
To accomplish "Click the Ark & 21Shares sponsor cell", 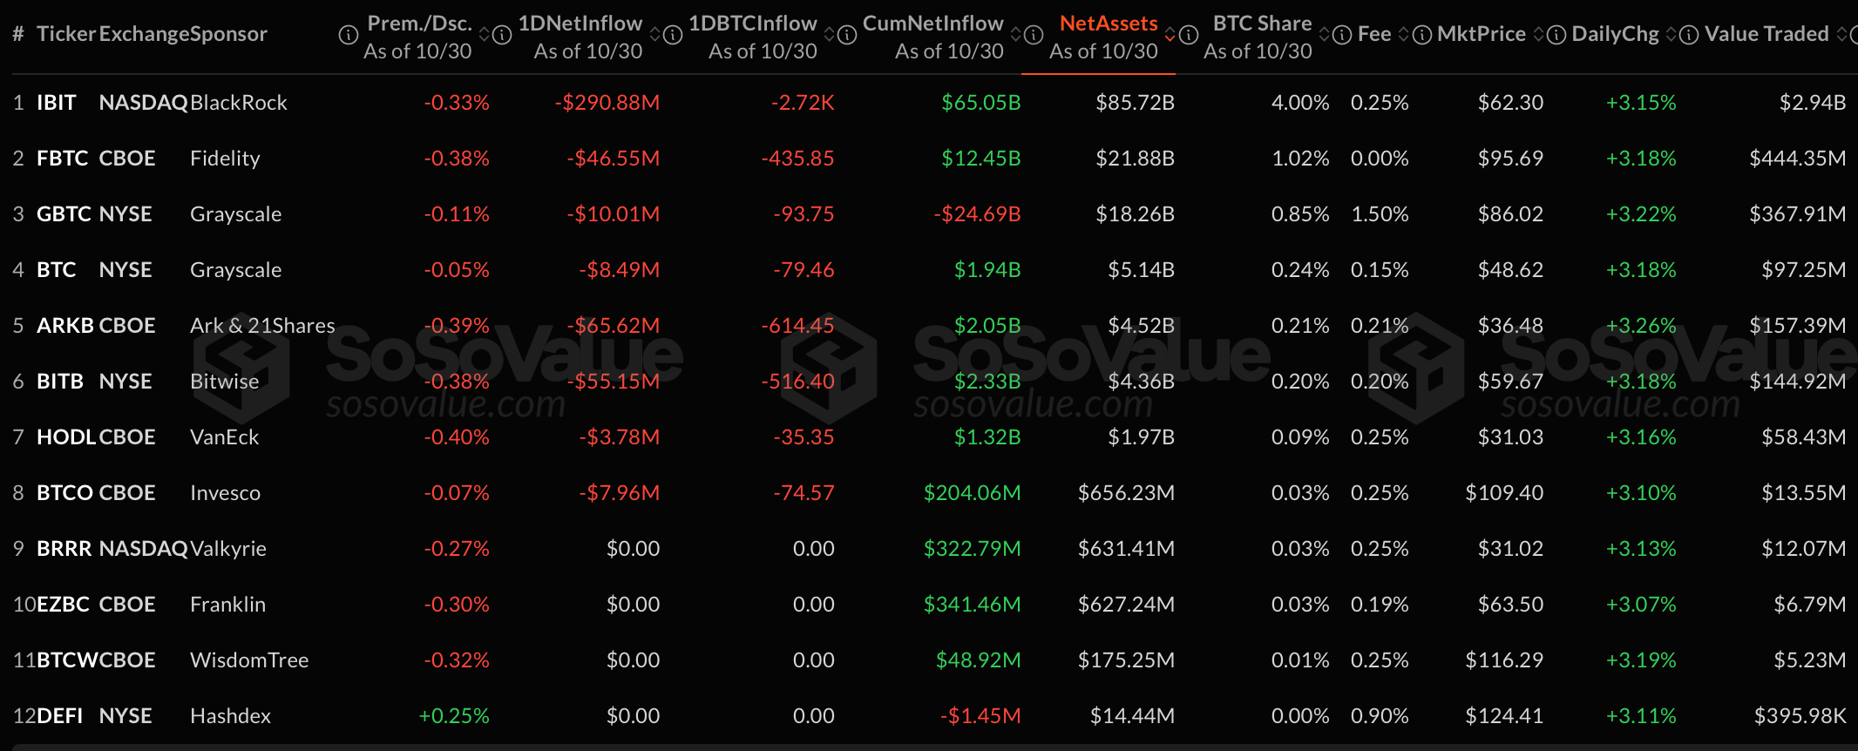I will pyautogui.click(x=262, y=326).
